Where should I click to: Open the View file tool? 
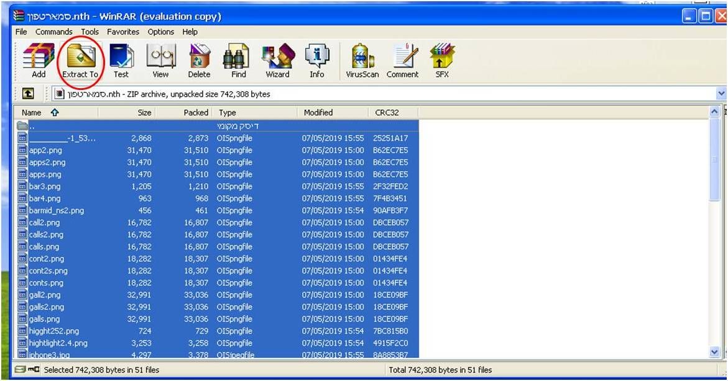(x=160, y=61)
